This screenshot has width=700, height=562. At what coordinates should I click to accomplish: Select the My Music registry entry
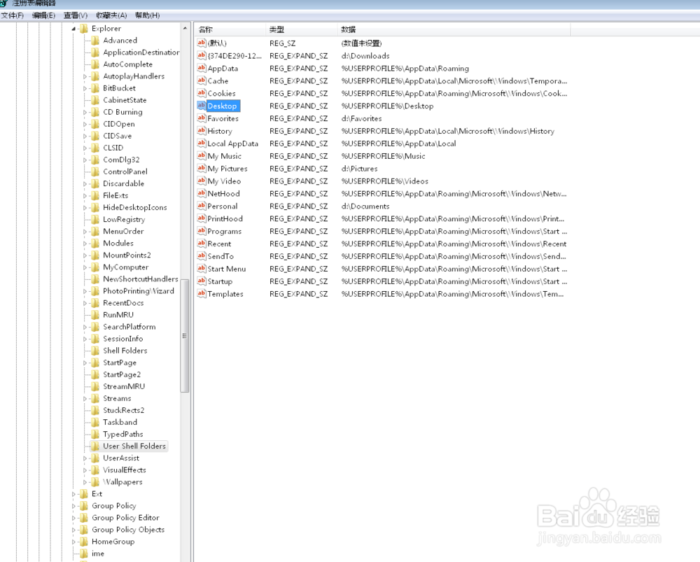(224, 156)
